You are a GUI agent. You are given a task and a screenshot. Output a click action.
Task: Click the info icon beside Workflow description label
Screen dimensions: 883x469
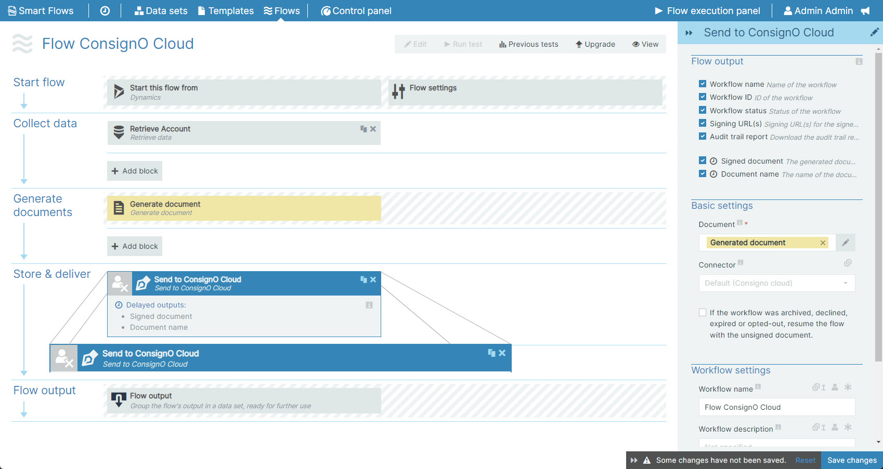point(778,427)
